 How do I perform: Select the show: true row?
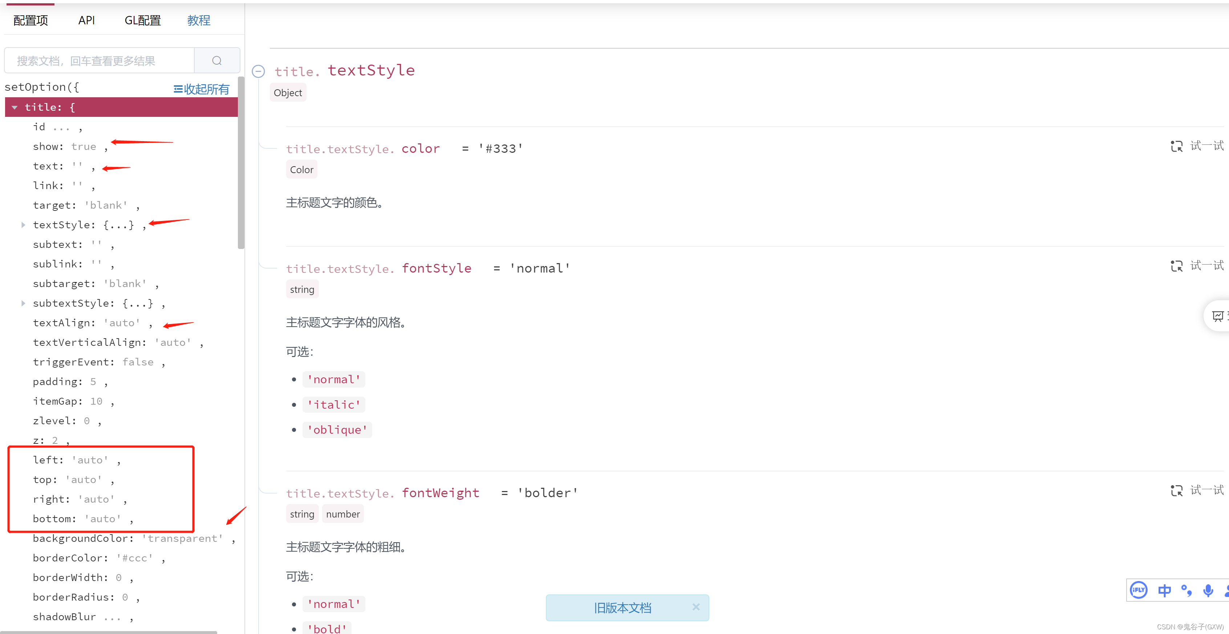pyautogui.click(x=121, y=146)
